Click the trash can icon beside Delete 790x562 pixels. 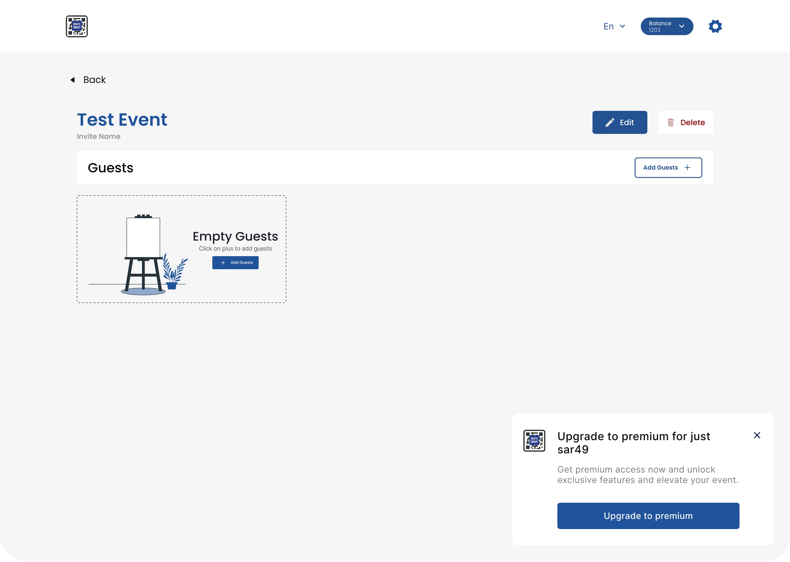(x=670, y=122)
